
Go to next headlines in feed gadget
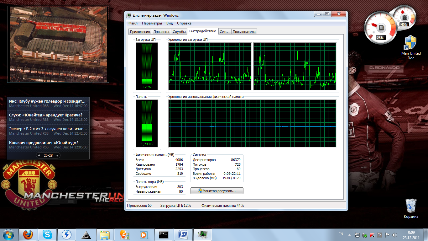pos(58,155)
